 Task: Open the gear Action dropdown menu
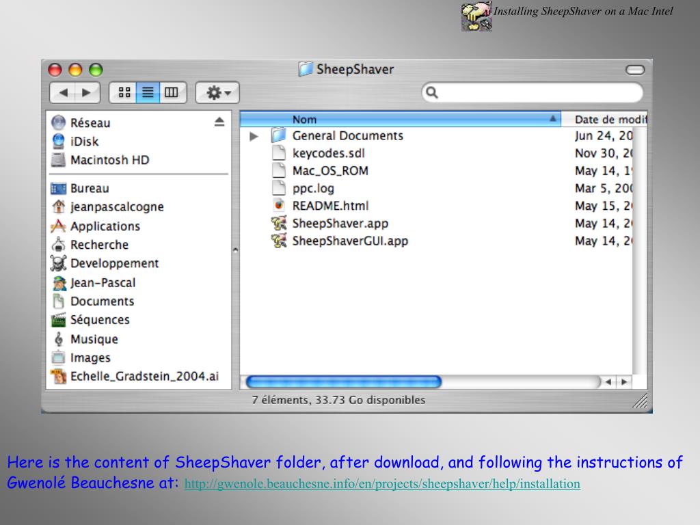tap(217, 92)
